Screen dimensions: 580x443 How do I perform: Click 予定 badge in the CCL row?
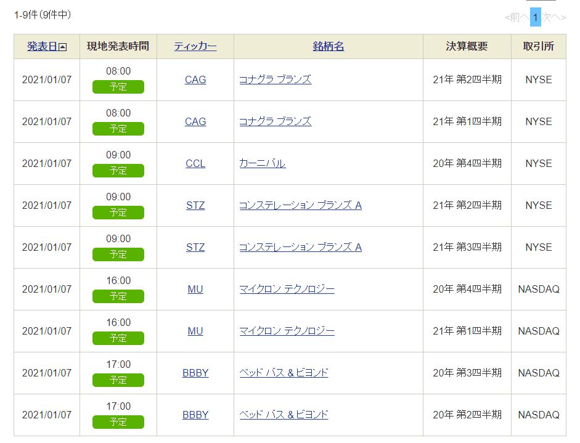[x=118, y=171]
